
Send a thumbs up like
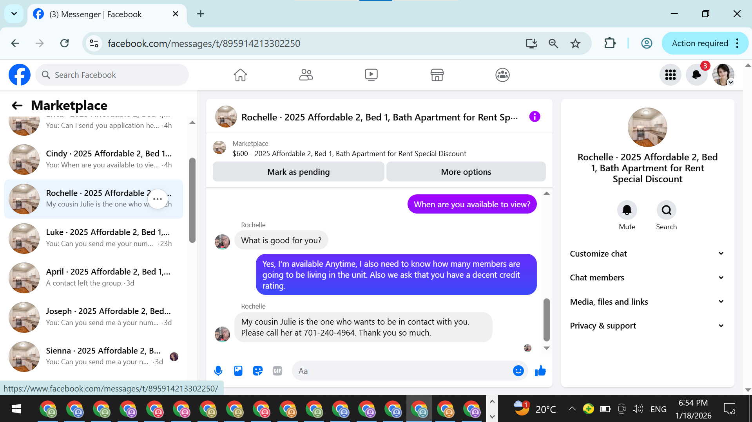pyautogui.click(x=540, y=371)
